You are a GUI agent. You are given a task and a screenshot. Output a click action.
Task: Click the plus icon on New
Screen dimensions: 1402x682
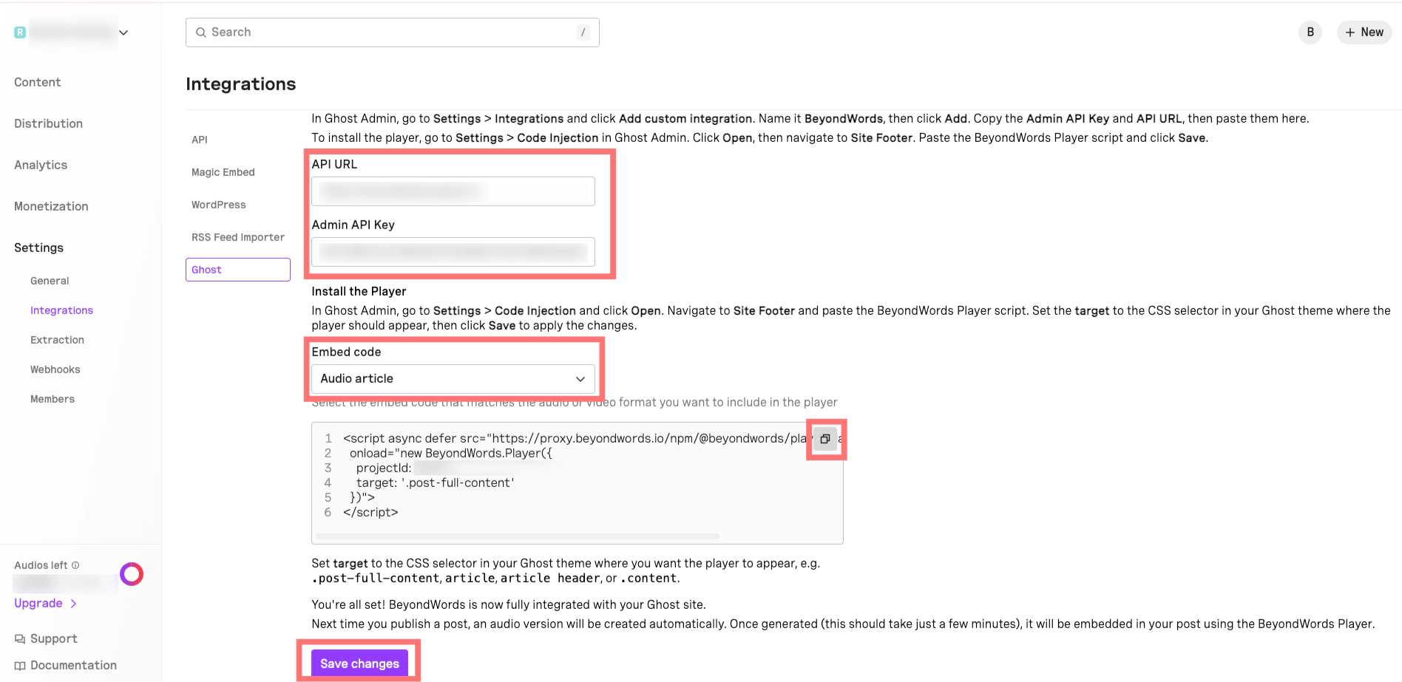click(1350, 33)
